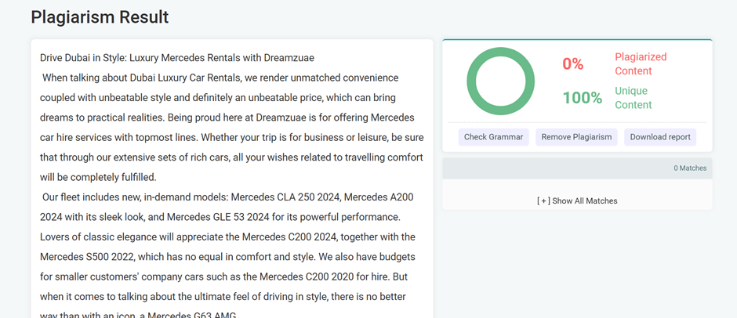Click the line starting 'Lovers of classic elegance'
Image resolution: width=737 pixels, height=318 pixels.
point(227,237)
